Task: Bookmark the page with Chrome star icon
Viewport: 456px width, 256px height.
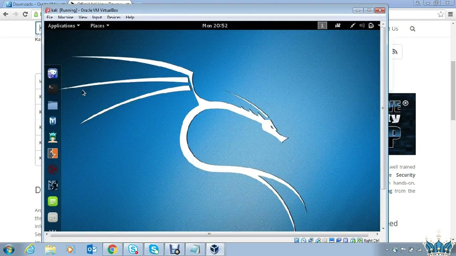Action: [x=441, y=14]
